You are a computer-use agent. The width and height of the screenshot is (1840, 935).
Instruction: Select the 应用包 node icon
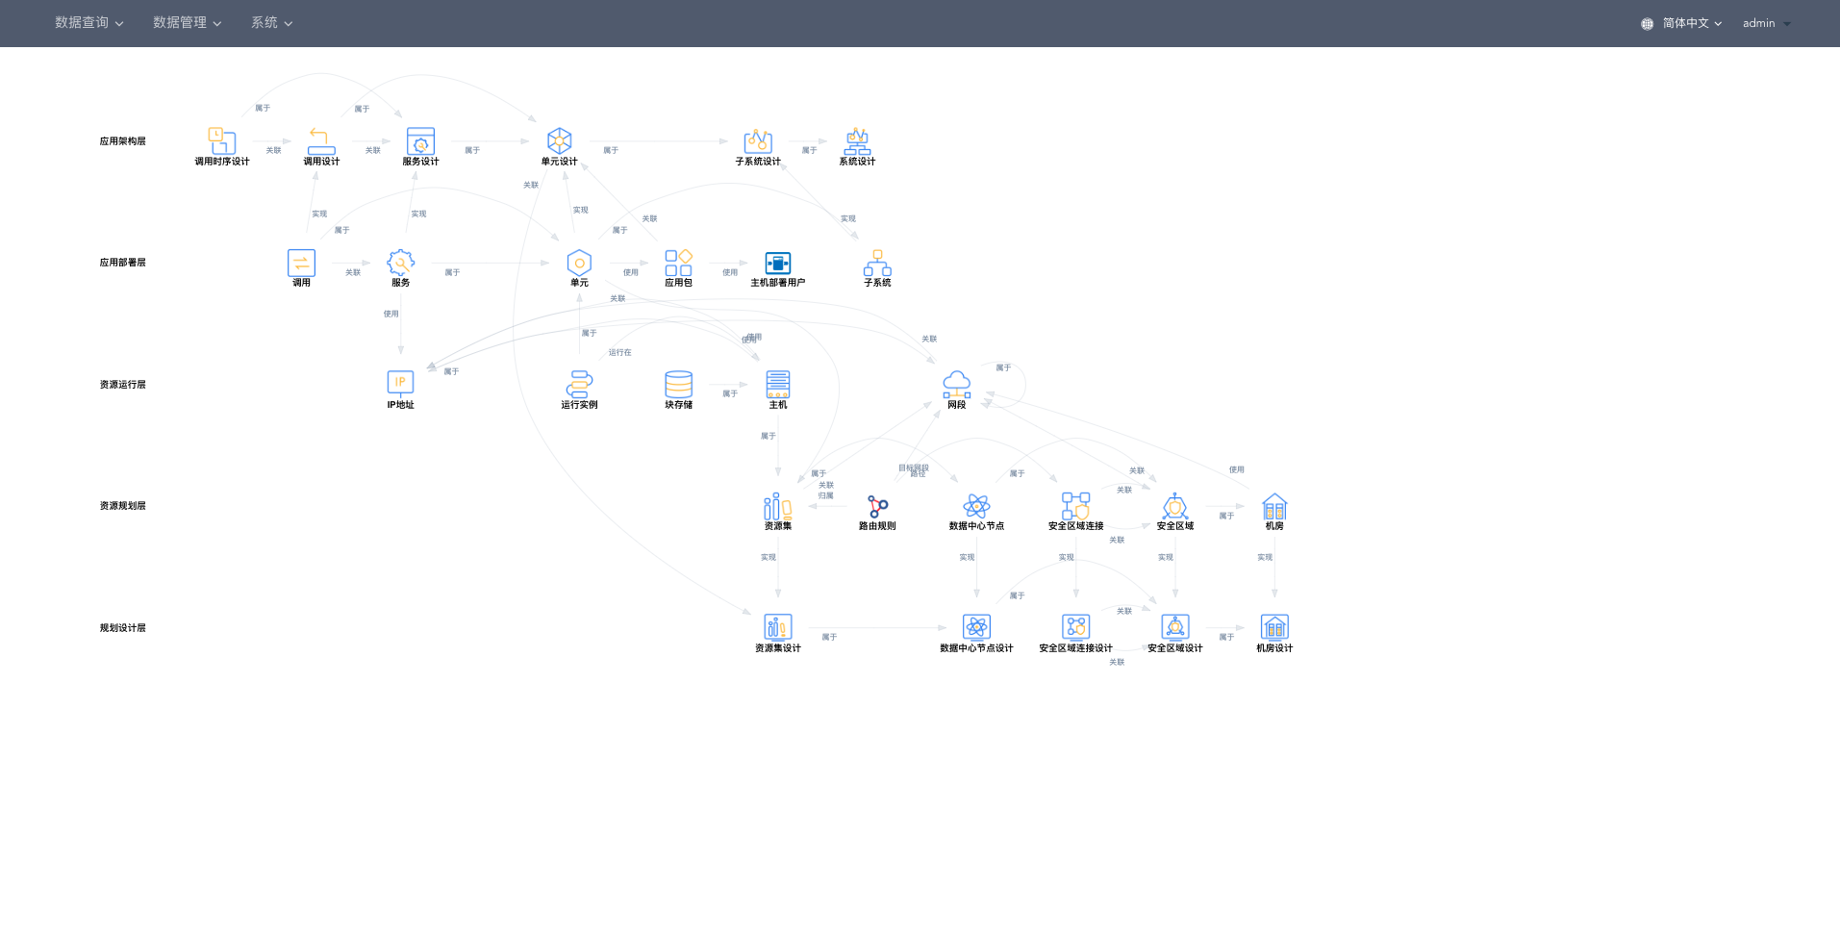pos(678,263)
